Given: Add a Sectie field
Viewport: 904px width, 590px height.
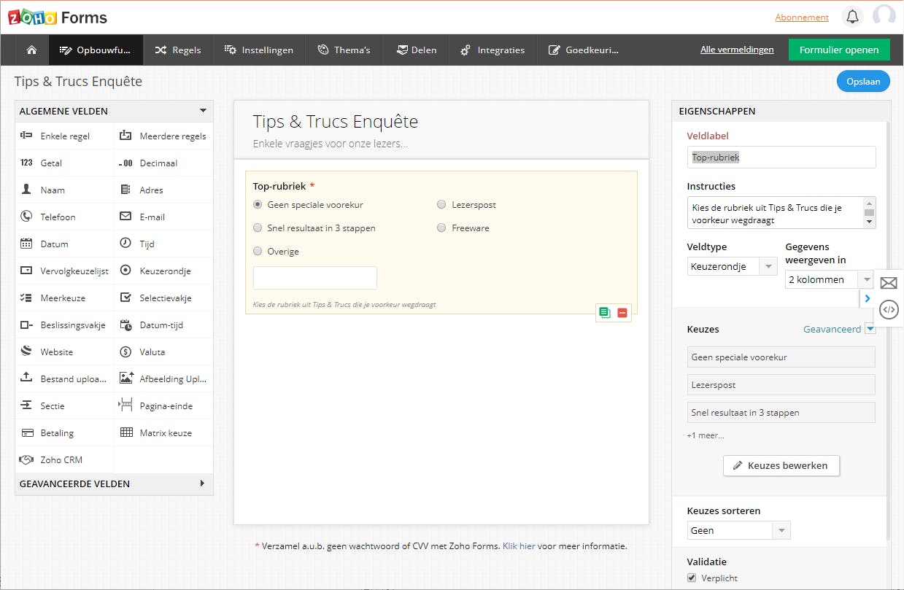Looking at the screenshot, I should tap(65, 405).
